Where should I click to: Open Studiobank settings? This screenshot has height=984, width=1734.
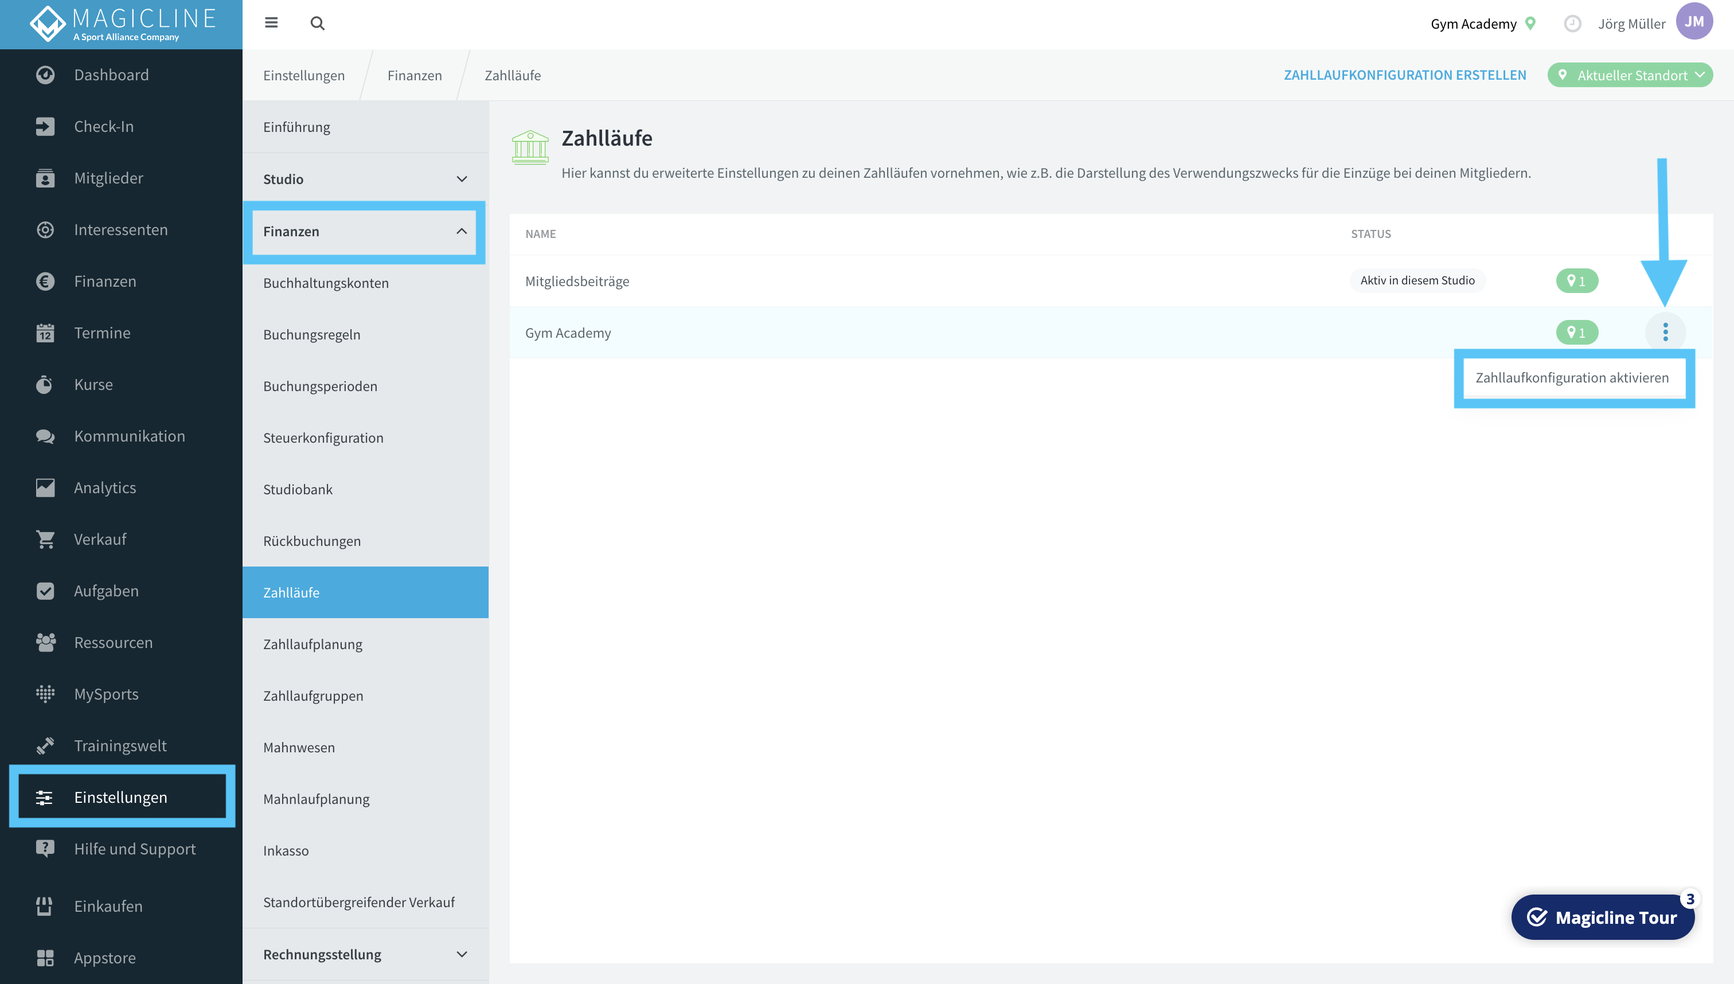pos(365,489)
